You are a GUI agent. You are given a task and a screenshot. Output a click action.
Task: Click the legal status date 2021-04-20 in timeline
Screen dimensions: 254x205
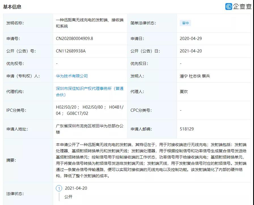click(x=76, y=188)
